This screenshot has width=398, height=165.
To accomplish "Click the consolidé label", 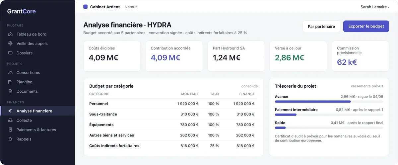I will 249,86.
